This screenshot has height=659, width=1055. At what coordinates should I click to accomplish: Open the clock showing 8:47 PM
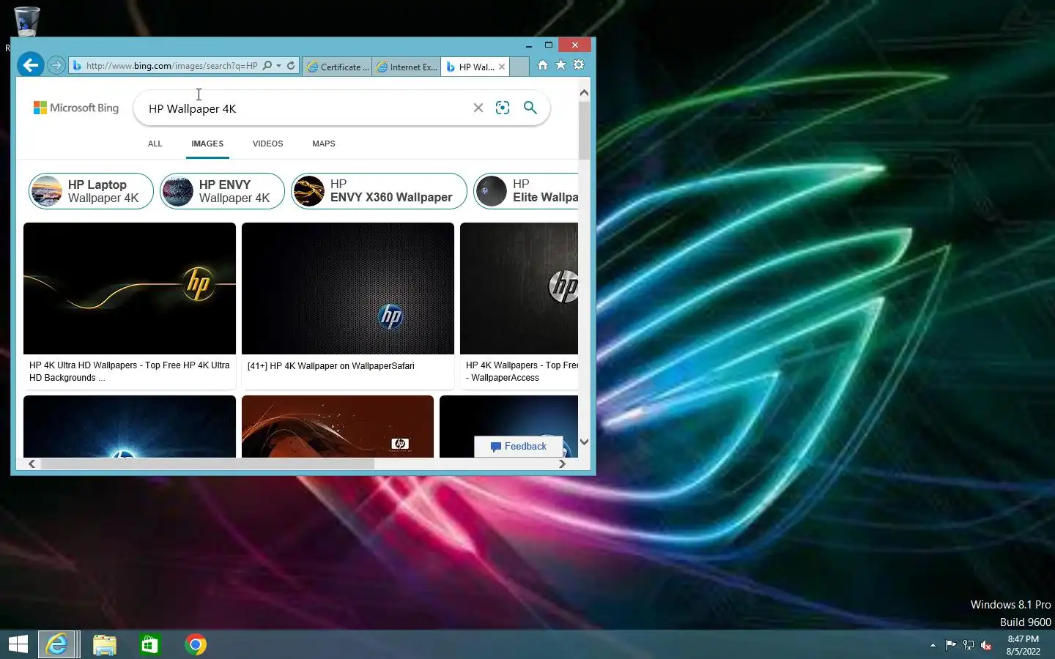pos(1023,645)
